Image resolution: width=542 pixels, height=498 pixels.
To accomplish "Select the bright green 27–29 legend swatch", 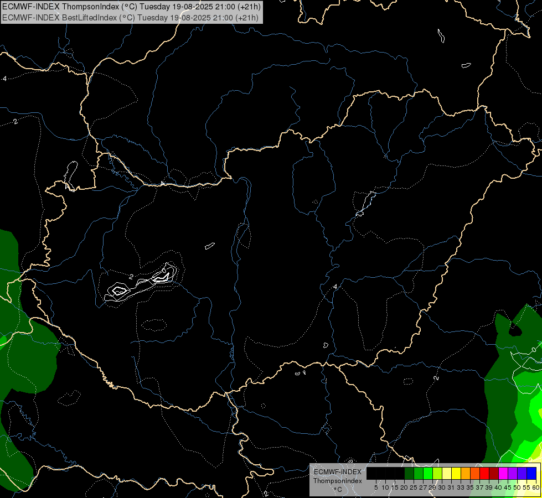I will click(428, 473).
